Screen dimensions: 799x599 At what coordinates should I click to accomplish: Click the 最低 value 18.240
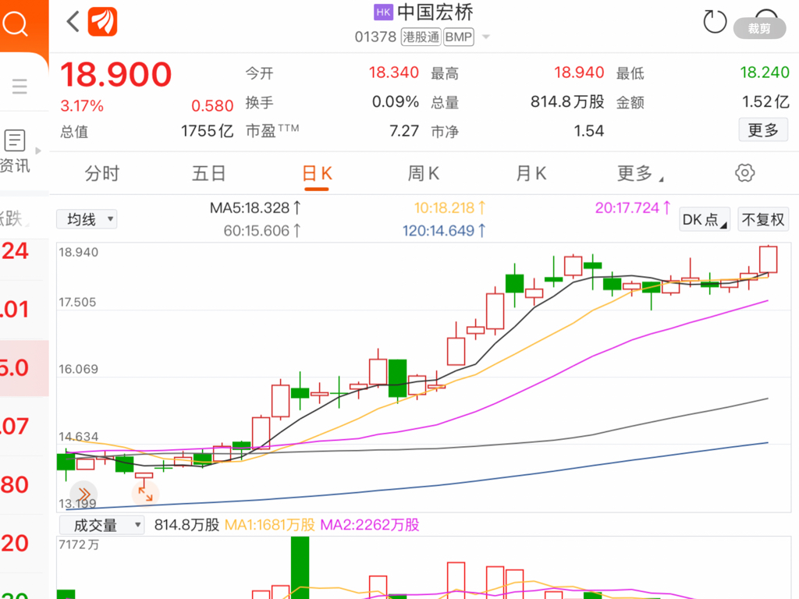click(765, 73)
